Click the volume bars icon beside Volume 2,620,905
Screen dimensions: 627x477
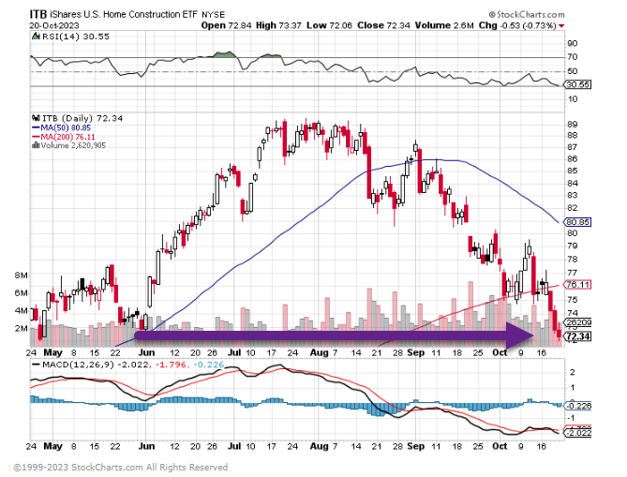pyautogui.click(x=36, y=145)
